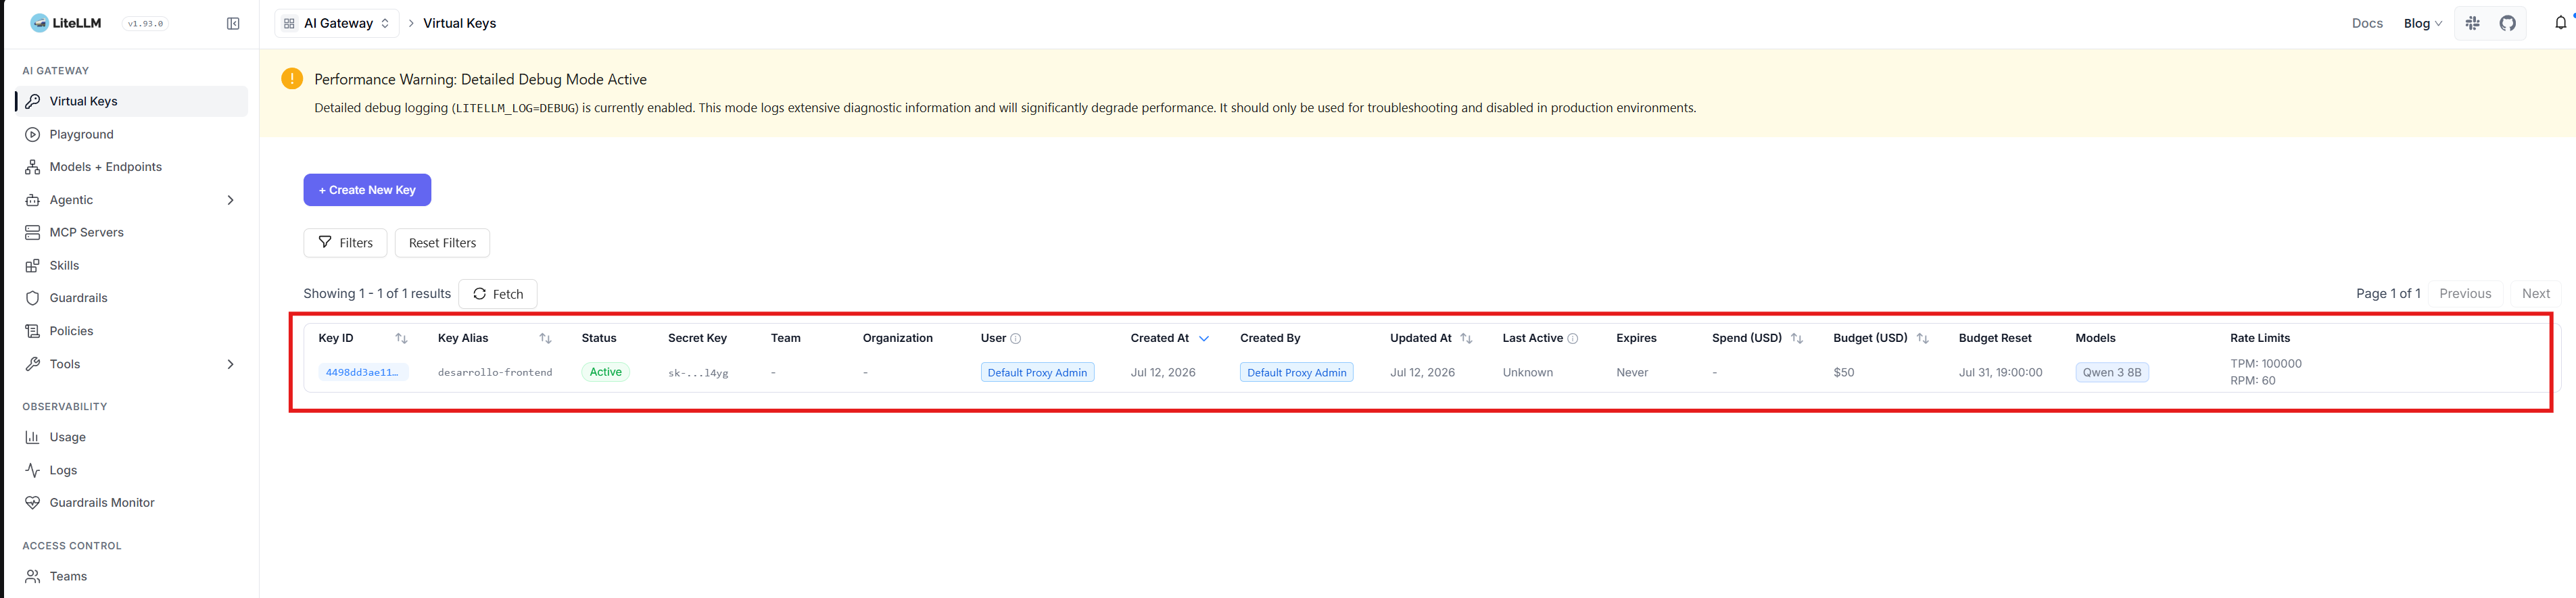Screen dimensions: 2576x598
Task: Click the Fetch refresh button
Action: click(x=498, y=294)
